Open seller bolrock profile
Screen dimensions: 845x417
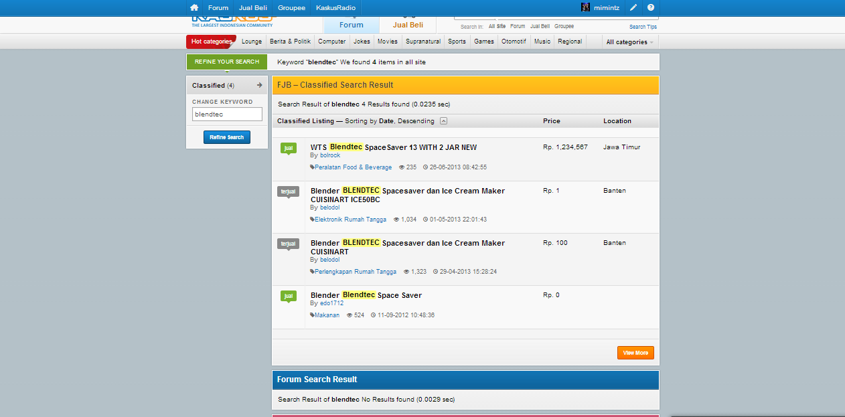click(330, 155)
